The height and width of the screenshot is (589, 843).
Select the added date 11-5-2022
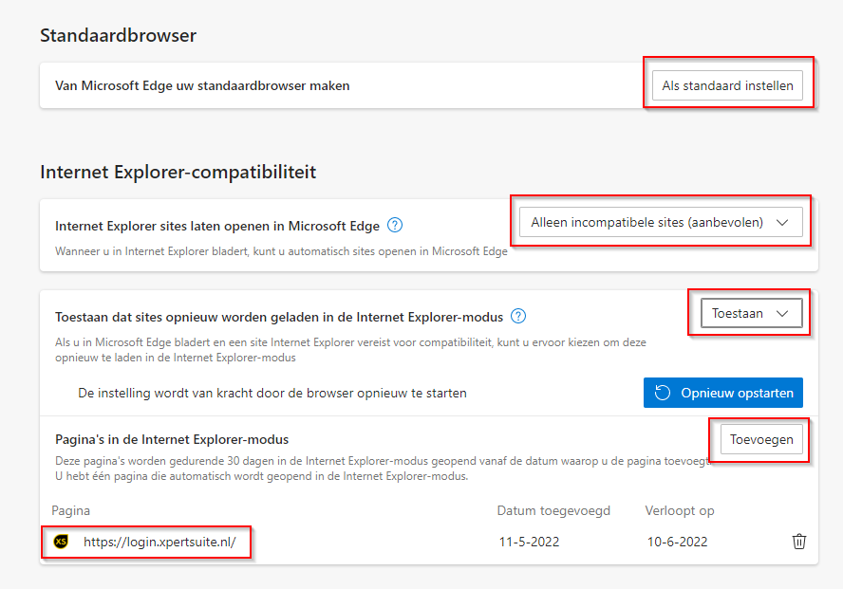[x=529, y=542]
